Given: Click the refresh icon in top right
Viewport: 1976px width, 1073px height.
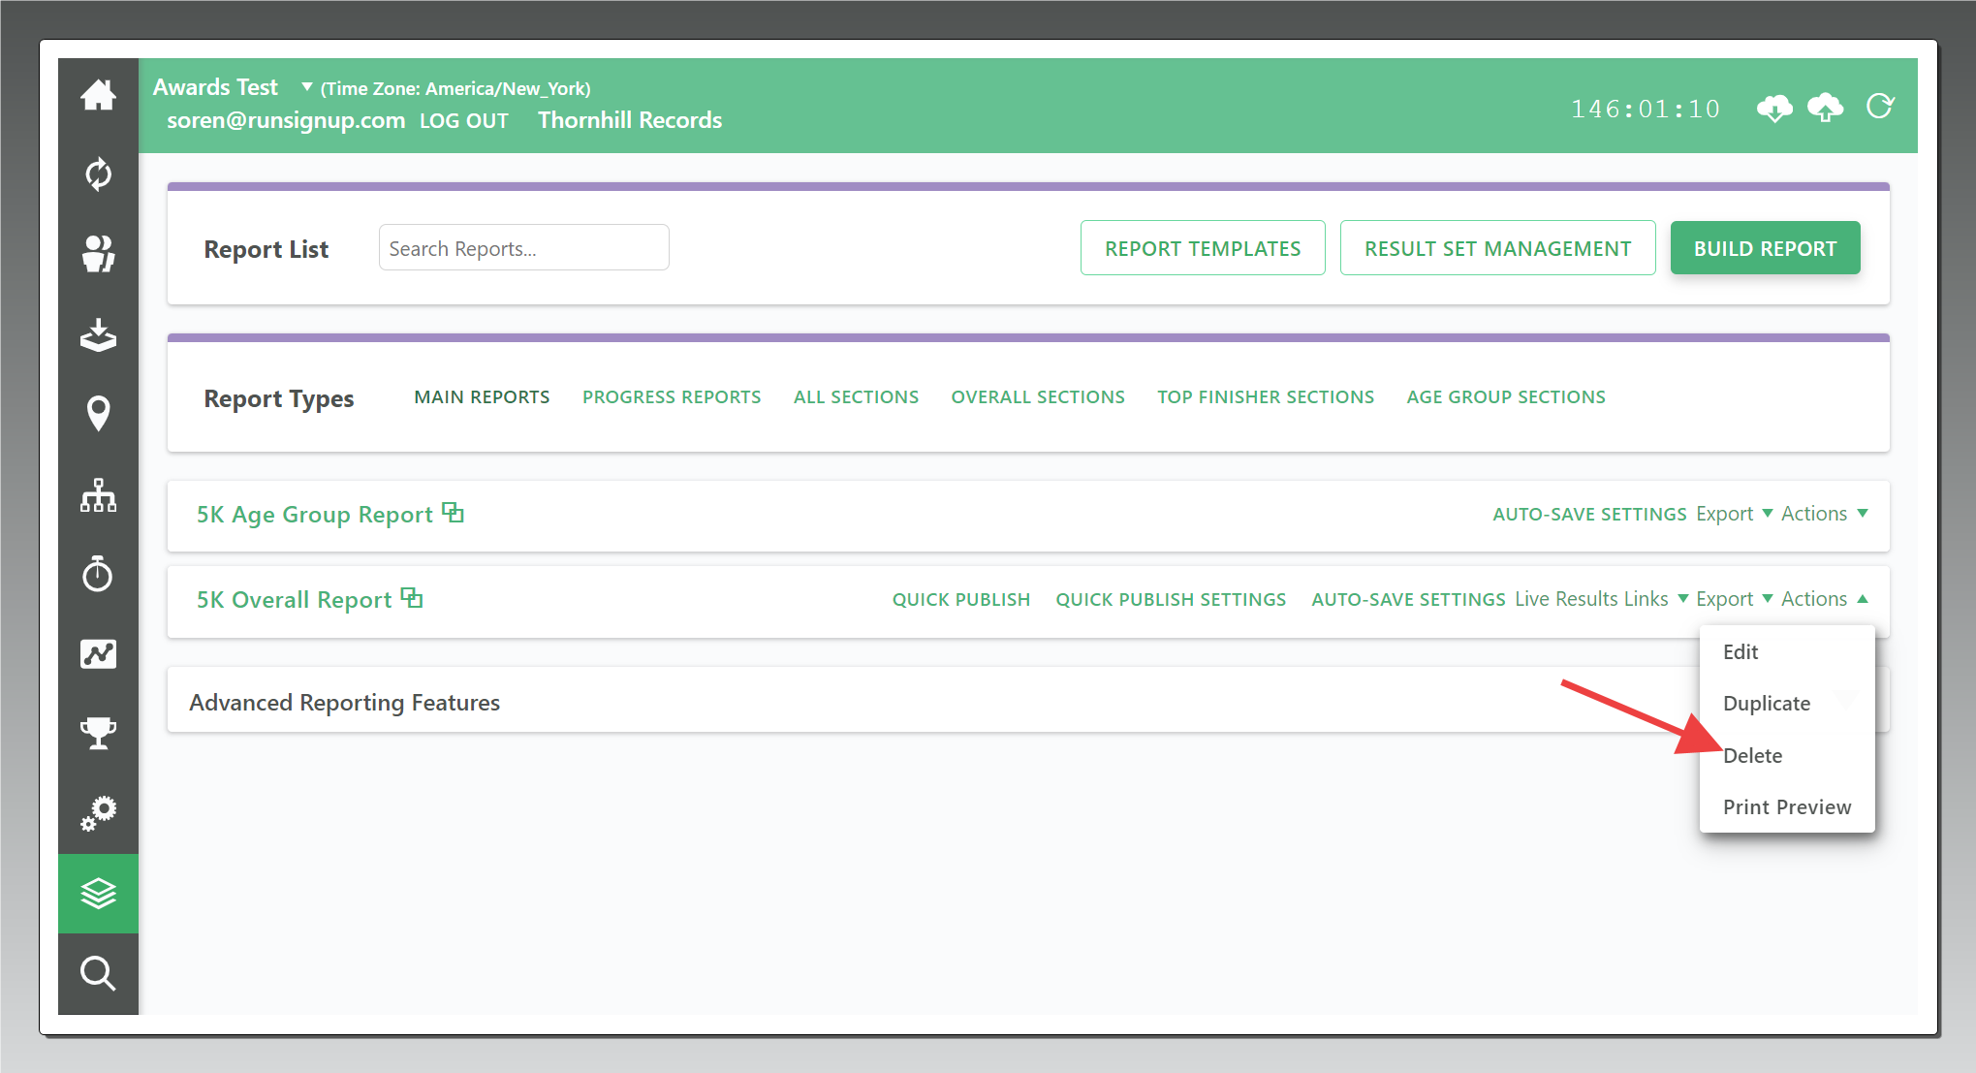Looking at the screenshot, I should [x=1880, y=107].
